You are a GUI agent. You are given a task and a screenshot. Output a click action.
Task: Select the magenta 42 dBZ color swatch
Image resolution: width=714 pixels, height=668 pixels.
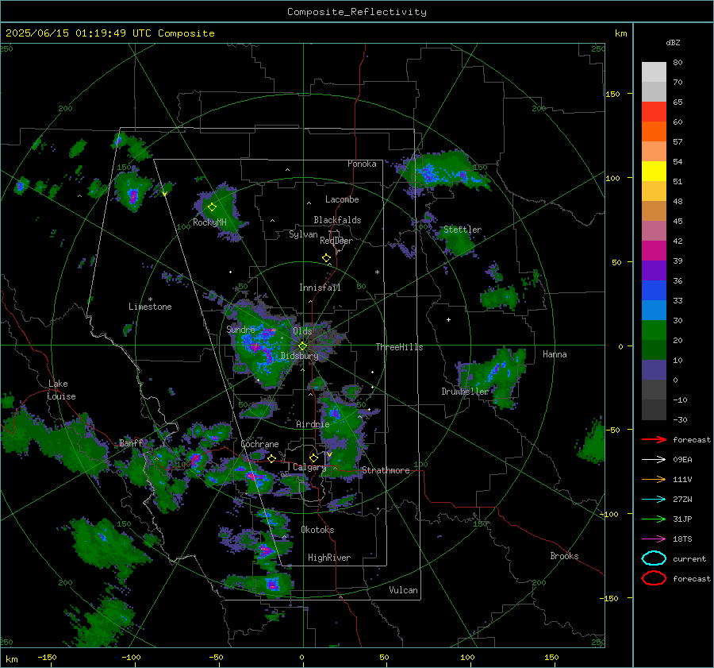point(654,250)
